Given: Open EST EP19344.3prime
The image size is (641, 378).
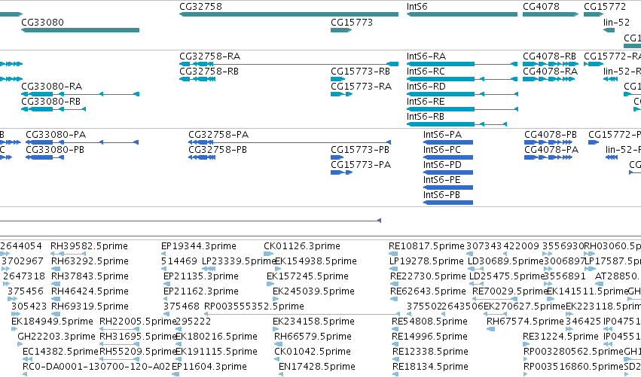Looking at the screenshot, I should click(x=199, y=246).
